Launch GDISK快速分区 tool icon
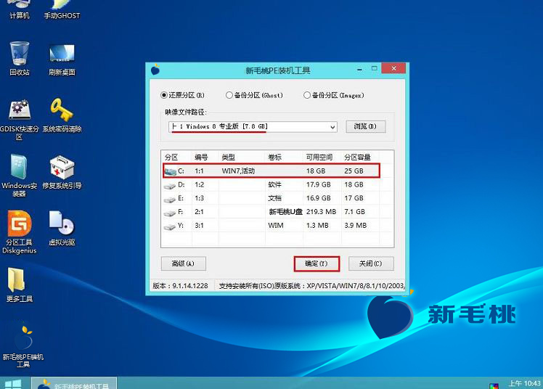 pyautogui.click(x=20, y=120)
